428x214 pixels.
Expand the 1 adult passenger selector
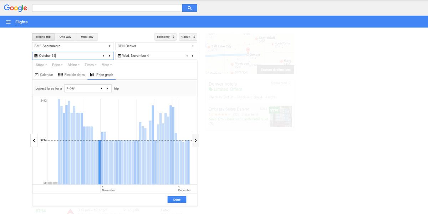188,37
